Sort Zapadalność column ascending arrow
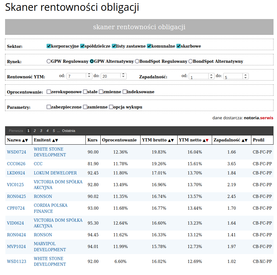Image resolution: width=277 pixels, height=275 pixels. [243, 140]
